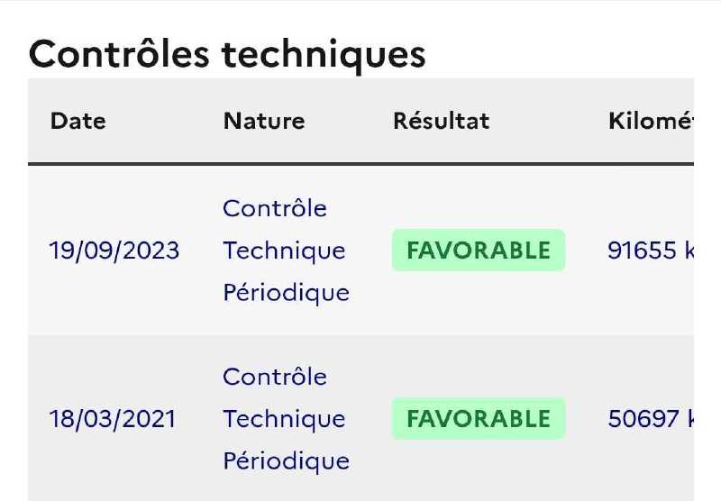This screenshot has height=501, width=721.
Task: Click "Contrôle" in the 18/03/2021 row
Action: (275, 377)
